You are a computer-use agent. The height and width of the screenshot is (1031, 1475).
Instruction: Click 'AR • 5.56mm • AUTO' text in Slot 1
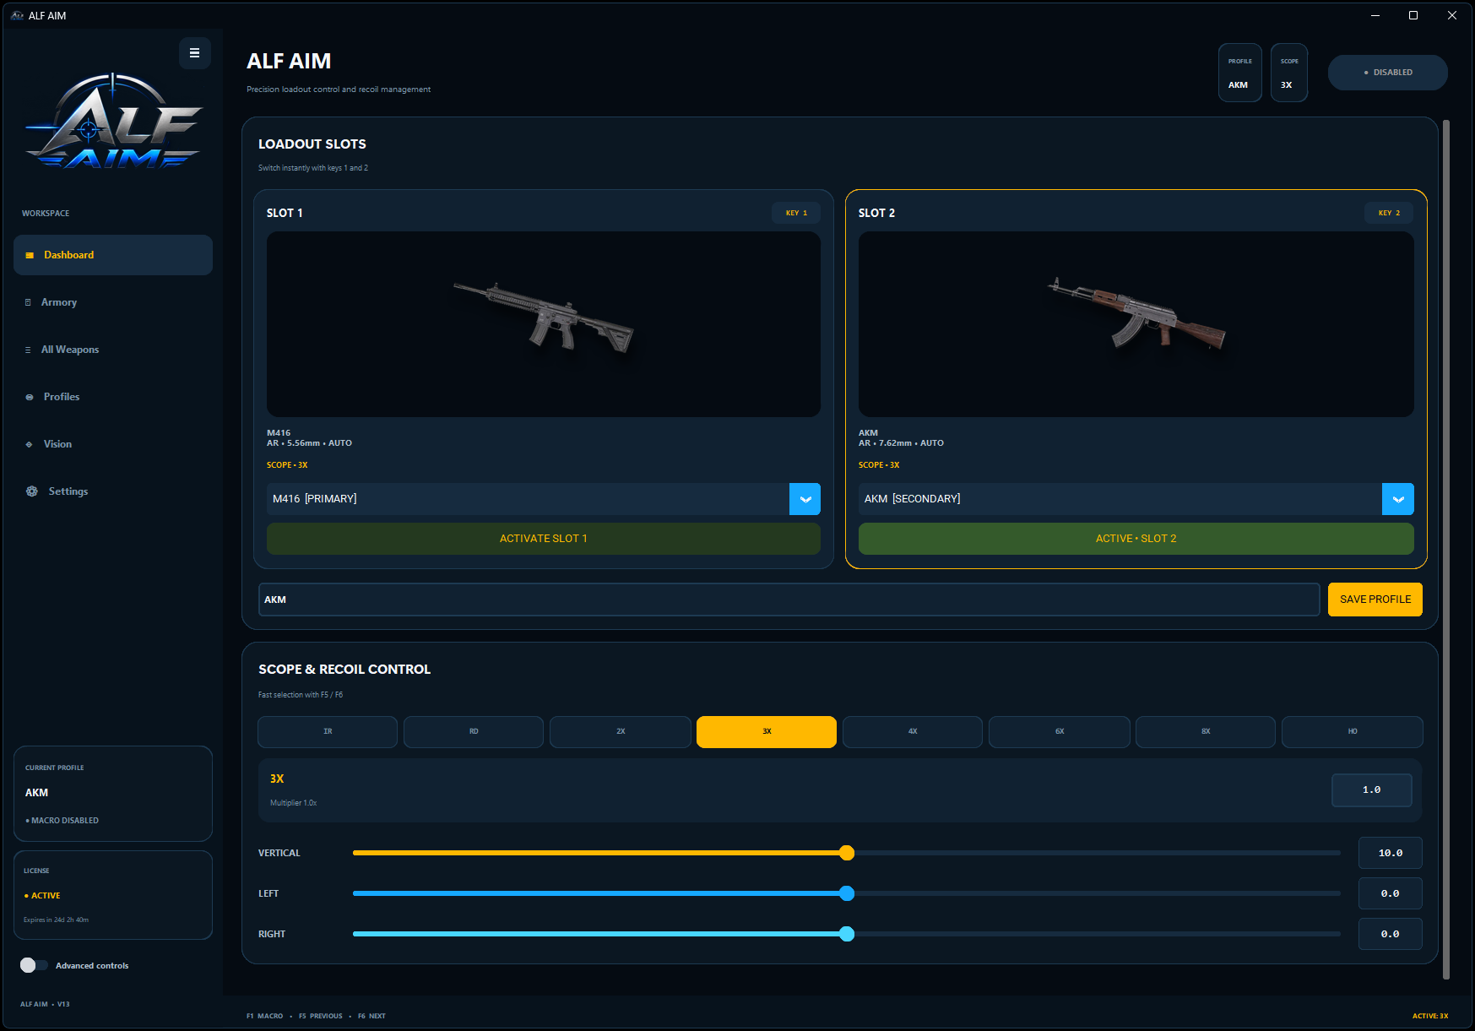309,443
